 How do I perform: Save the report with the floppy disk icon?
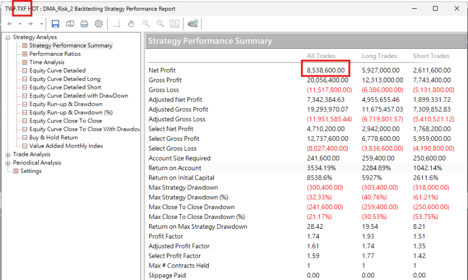[x=55, y=24]
